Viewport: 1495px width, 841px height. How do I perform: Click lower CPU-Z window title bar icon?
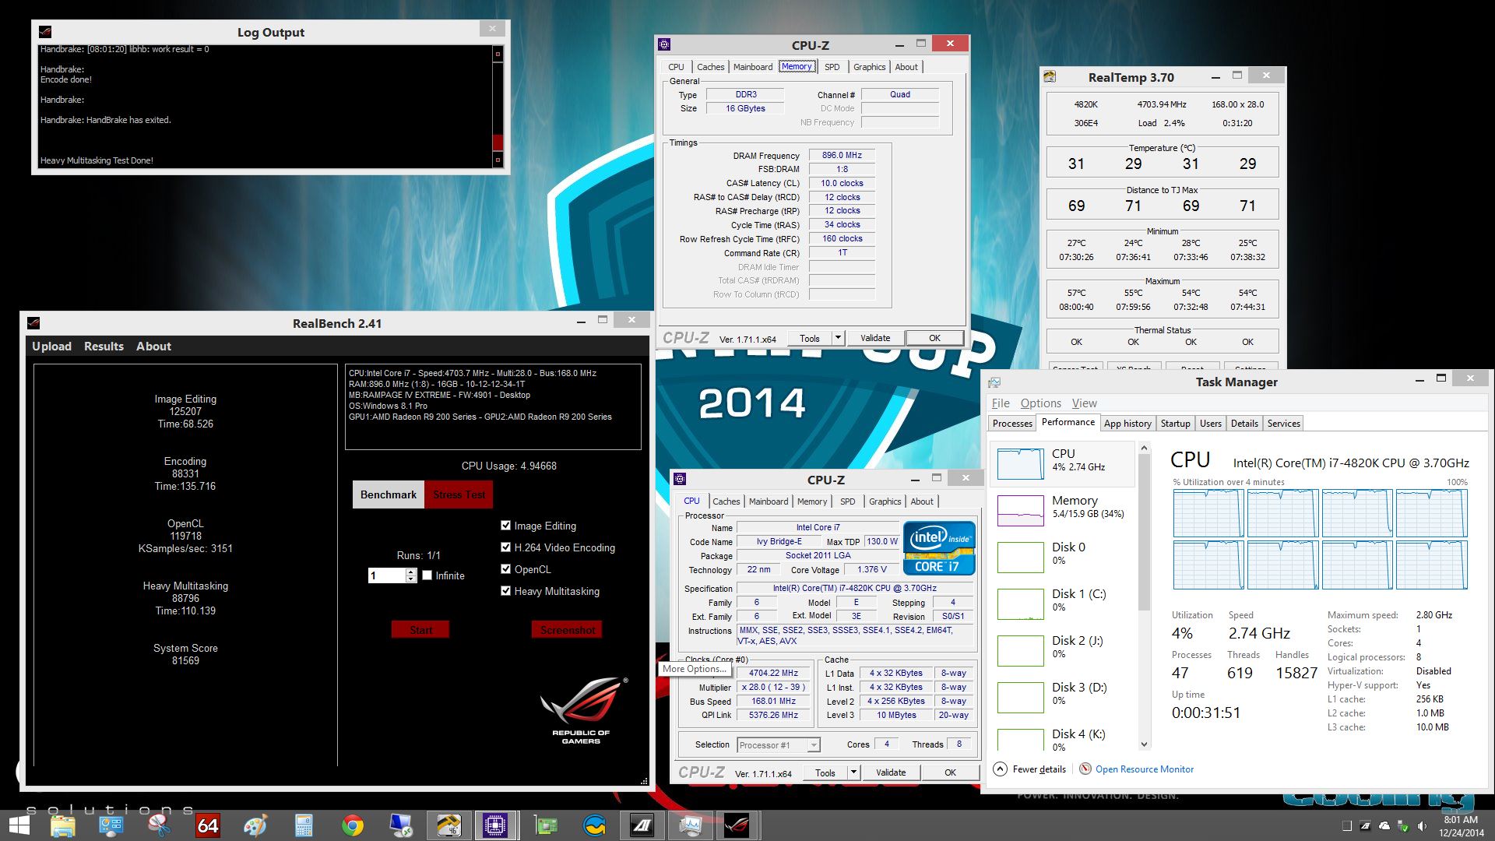[x=680, y=479]
